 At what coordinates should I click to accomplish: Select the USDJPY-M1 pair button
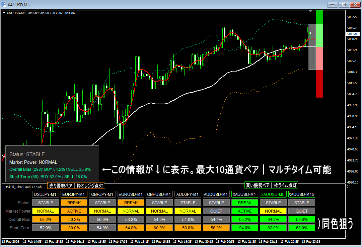46,194
